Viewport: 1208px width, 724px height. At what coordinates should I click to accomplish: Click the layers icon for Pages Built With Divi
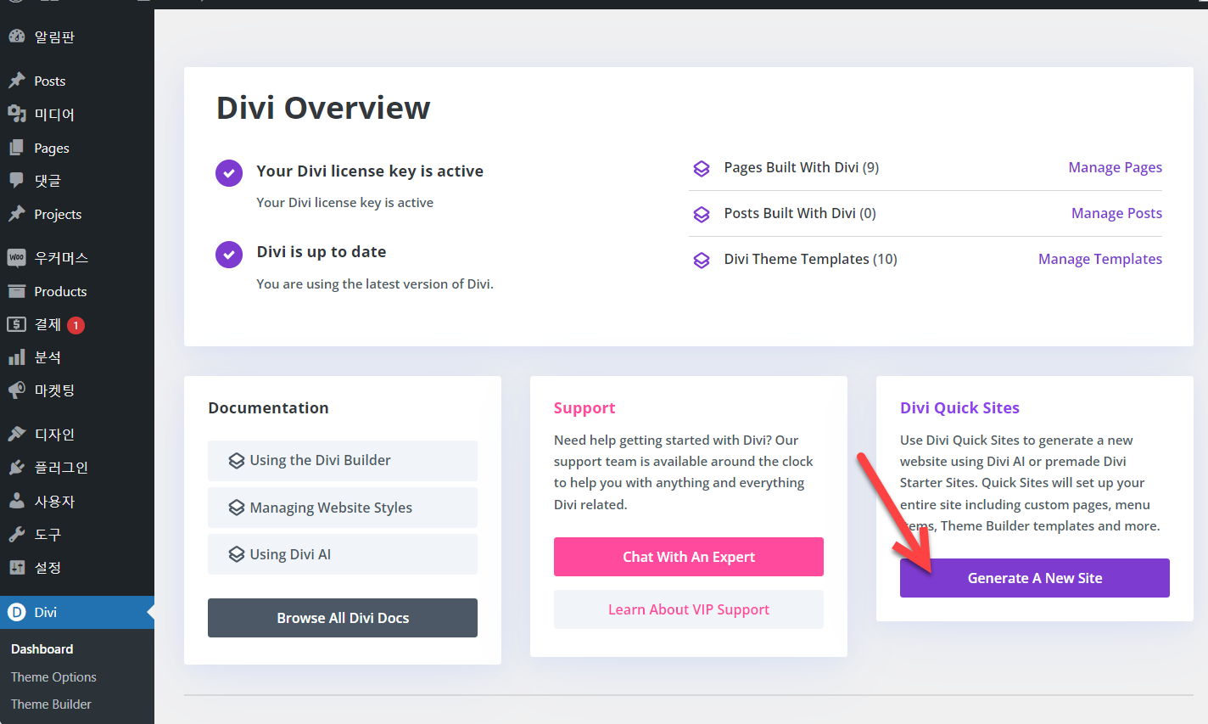702,168
